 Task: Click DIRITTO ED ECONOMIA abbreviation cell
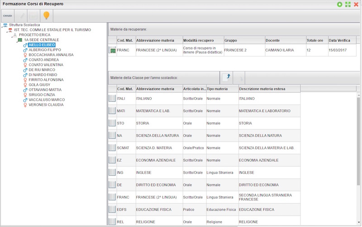click(159, 185)
